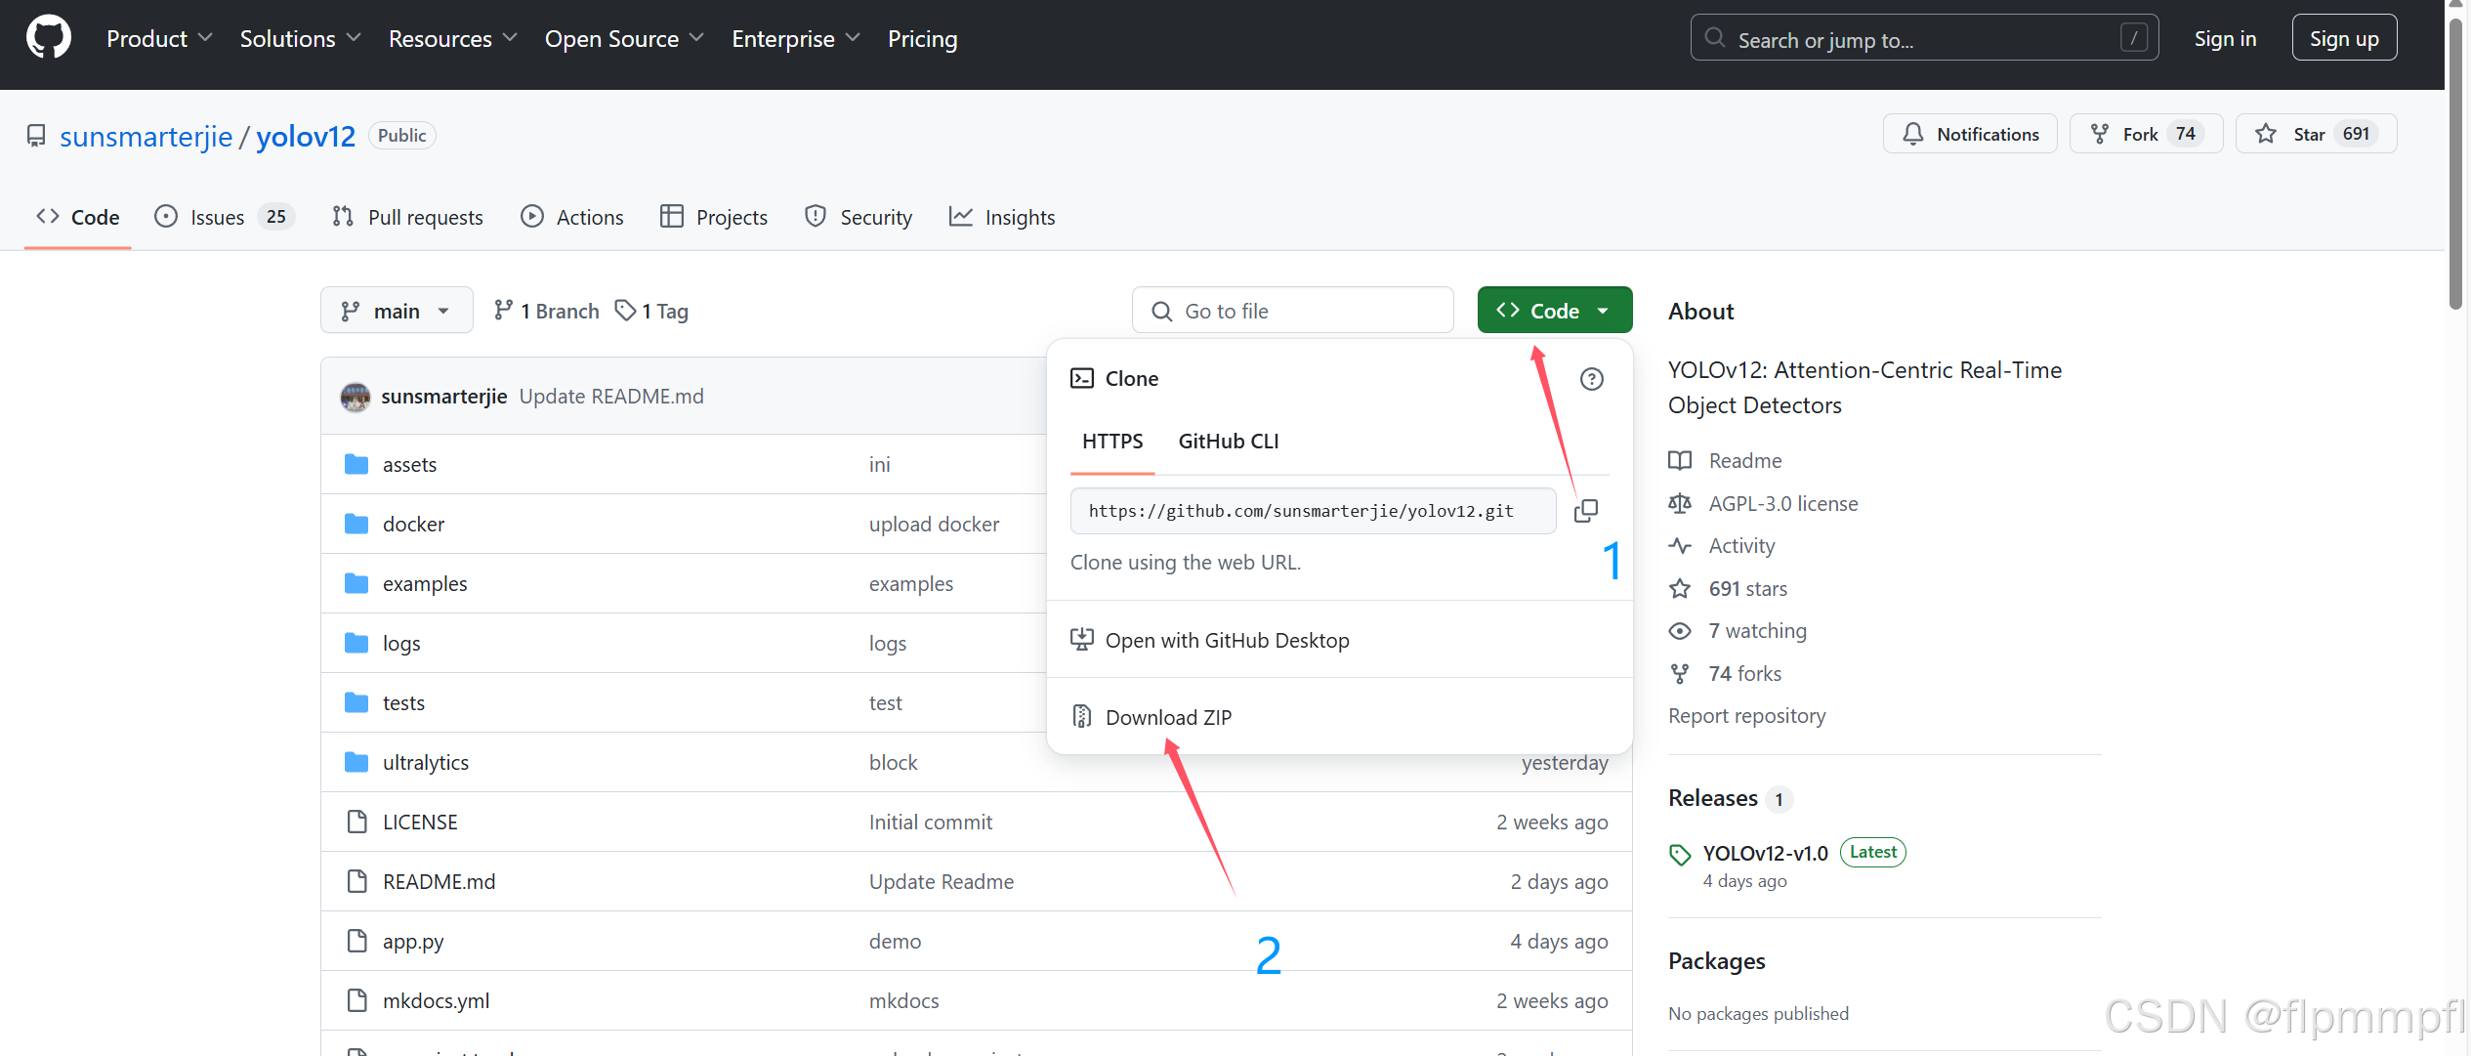This screenshot has width=2471, height=1056.
Task: Click the sunsmarterjie avatar image
Action: pyautogui.click(x=355, y=397)
